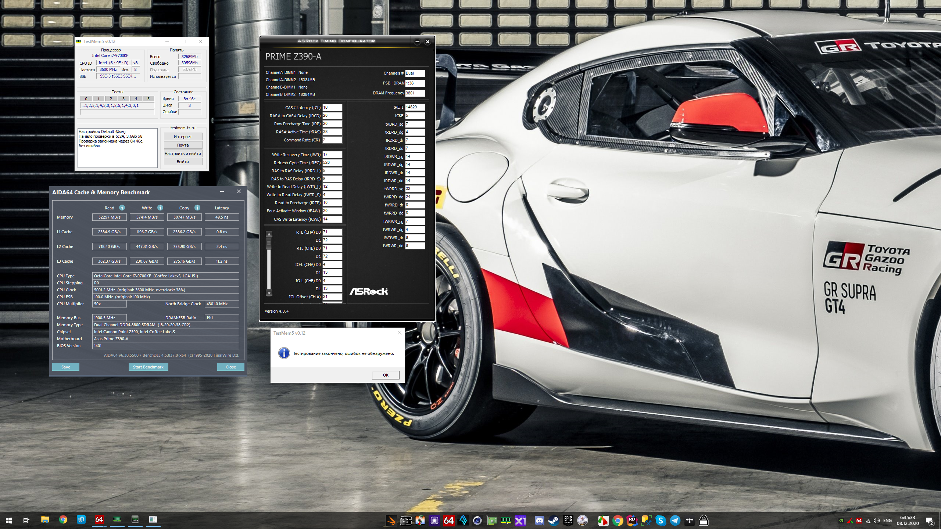Open EVGA Precision X1 icon
The image size is (941, 529).
tap(520, 520)
